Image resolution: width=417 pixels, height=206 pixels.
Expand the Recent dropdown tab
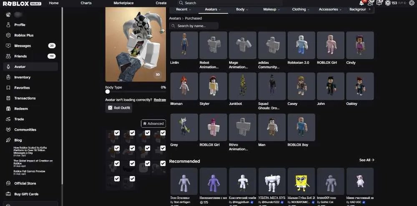(x=183, y=9)
